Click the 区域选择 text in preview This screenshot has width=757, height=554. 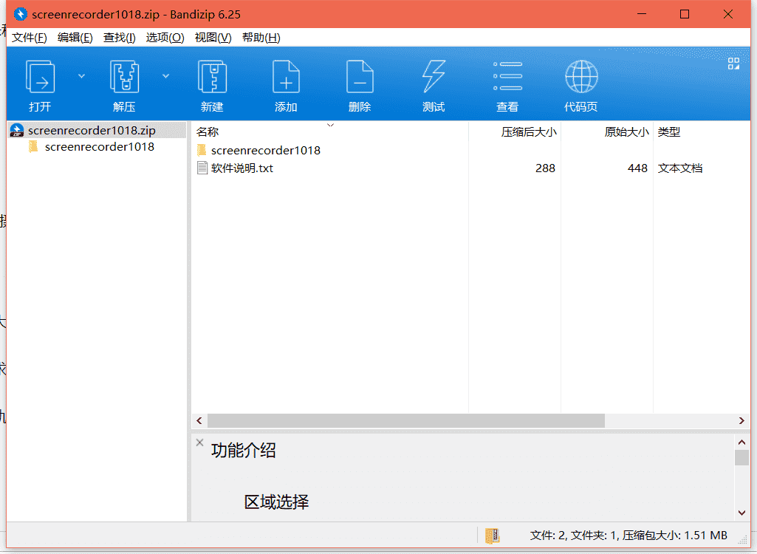pos(276,502)
